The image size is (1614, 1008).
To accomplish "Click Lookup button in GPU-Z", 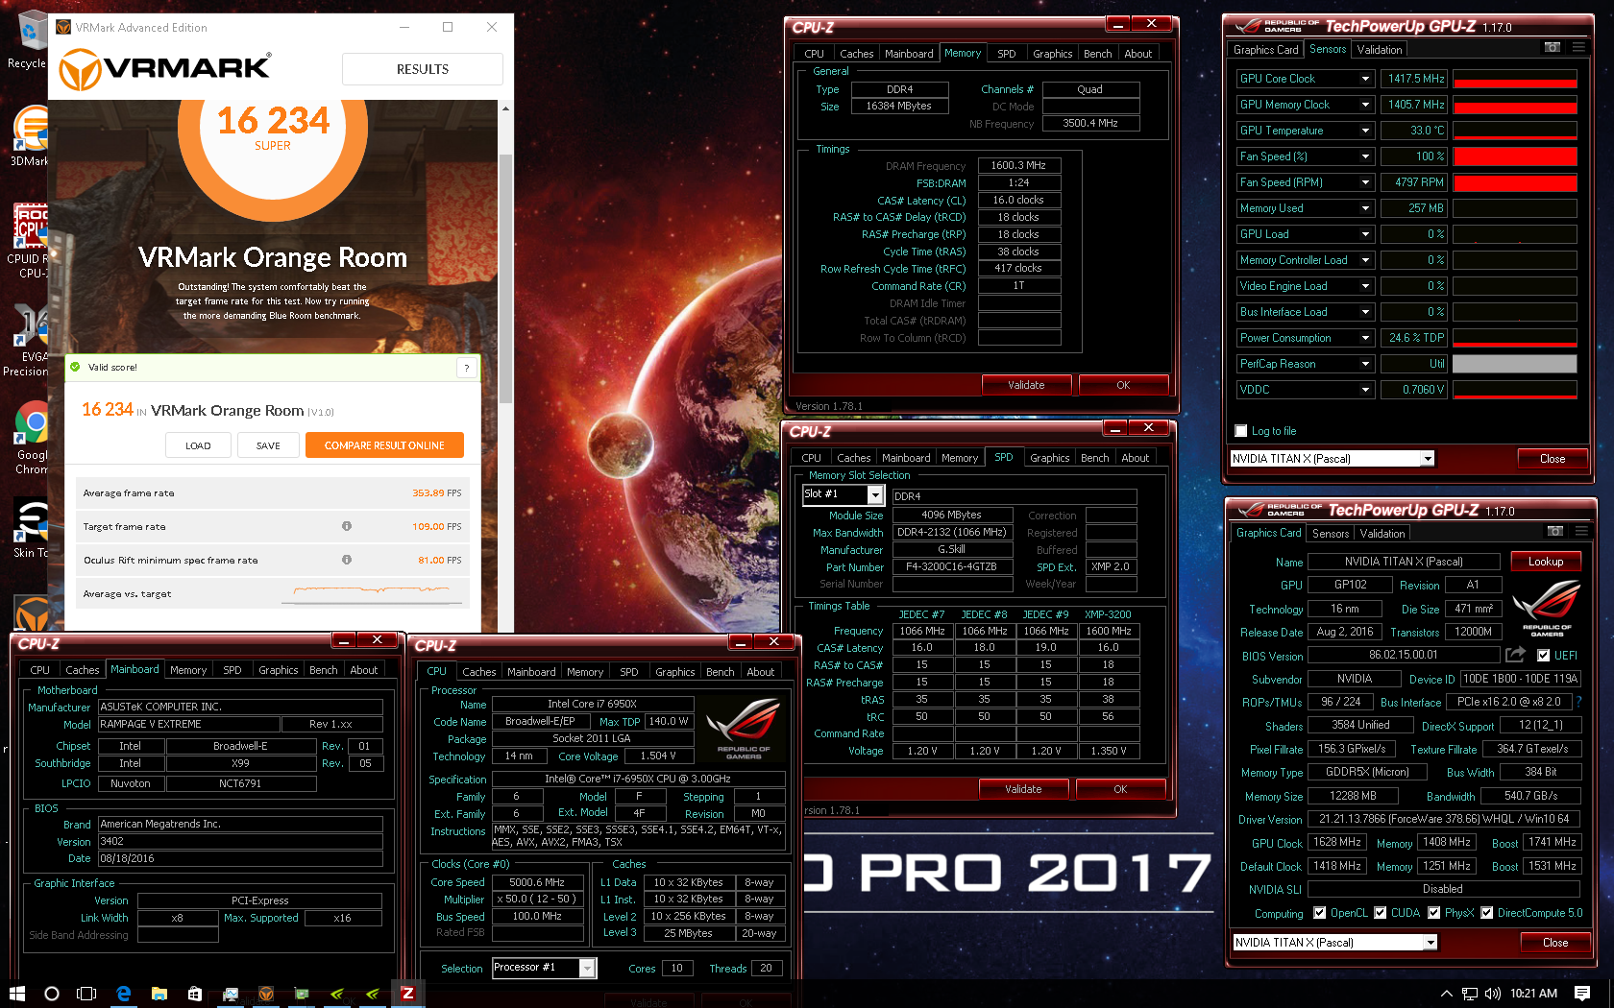I will pos(1546,562).
